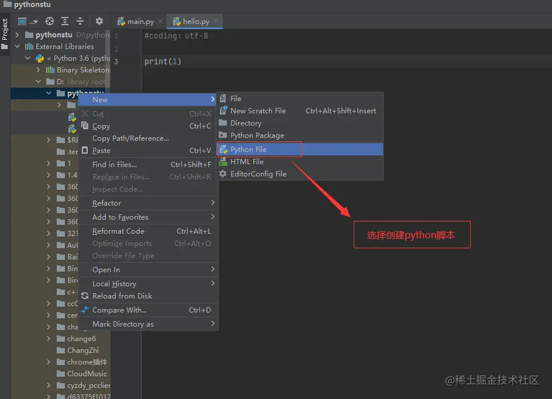Image resolution: width=552 pixels, height=399 pixels.
Task: Create a new Python Package
Action: point(299,136)
